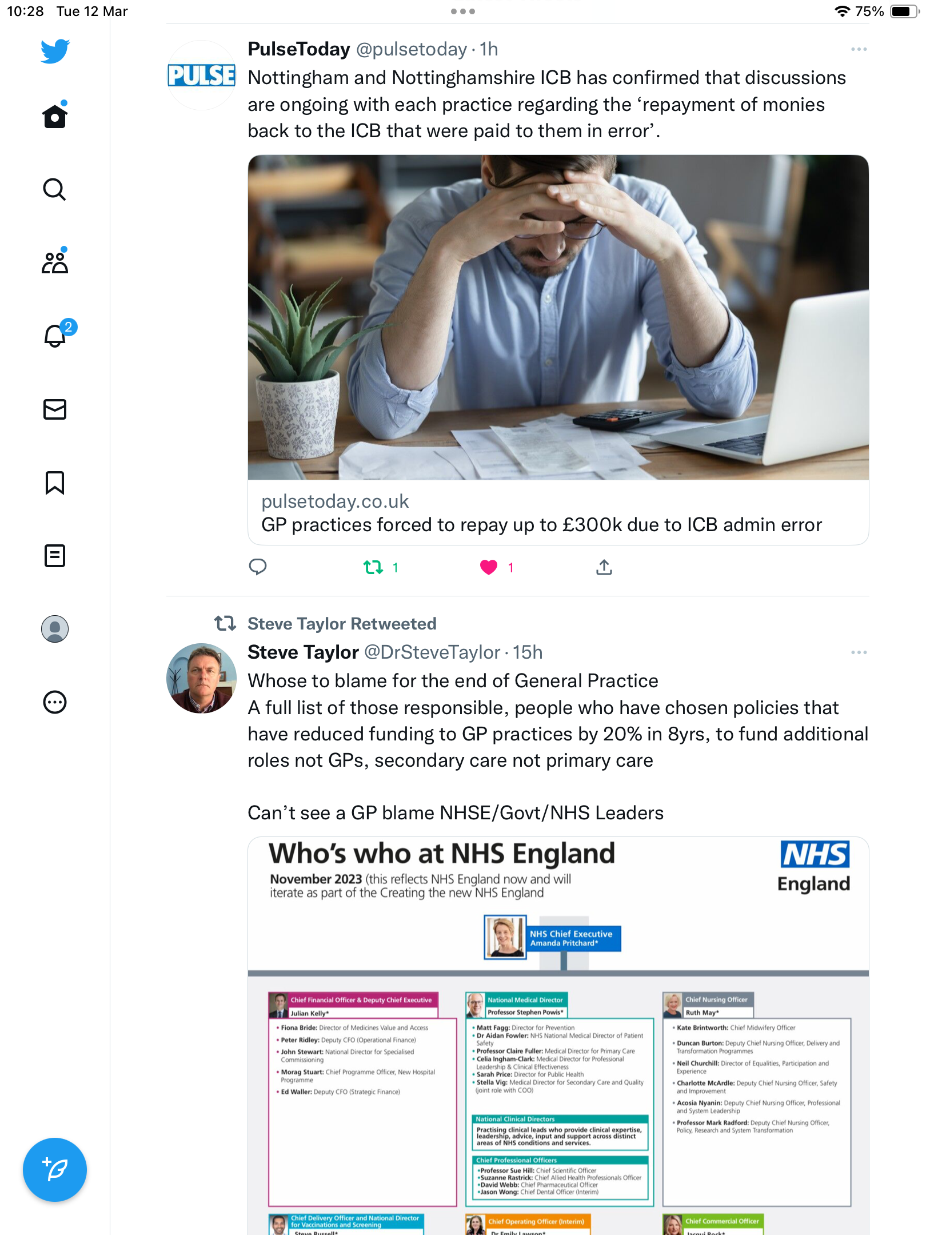
Task: Share the PulseToday tweet
Action: pos(604,567)
